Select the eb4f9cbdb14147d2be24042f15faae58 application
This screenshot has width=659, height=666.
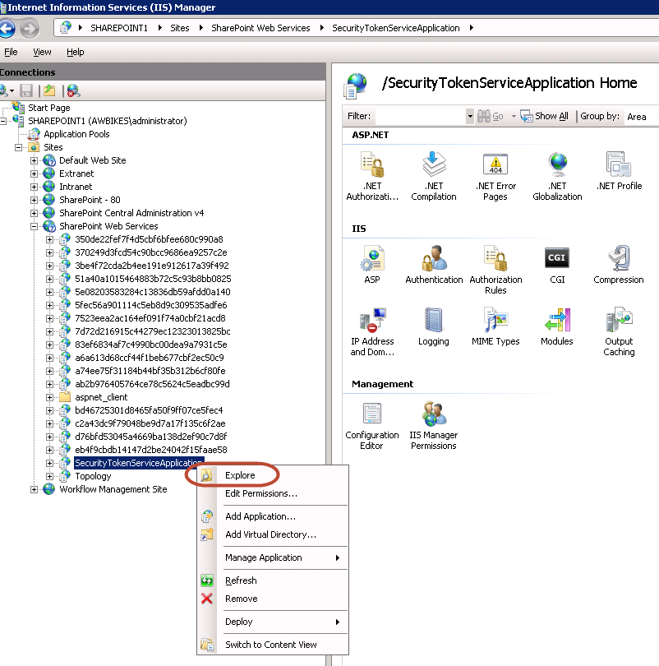pos(151,450)
